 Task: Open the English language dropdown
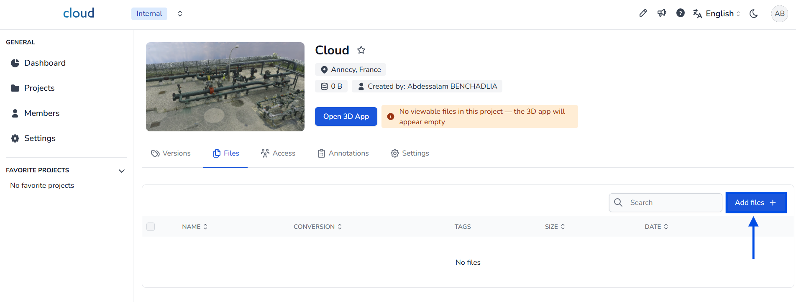point(717,13)
